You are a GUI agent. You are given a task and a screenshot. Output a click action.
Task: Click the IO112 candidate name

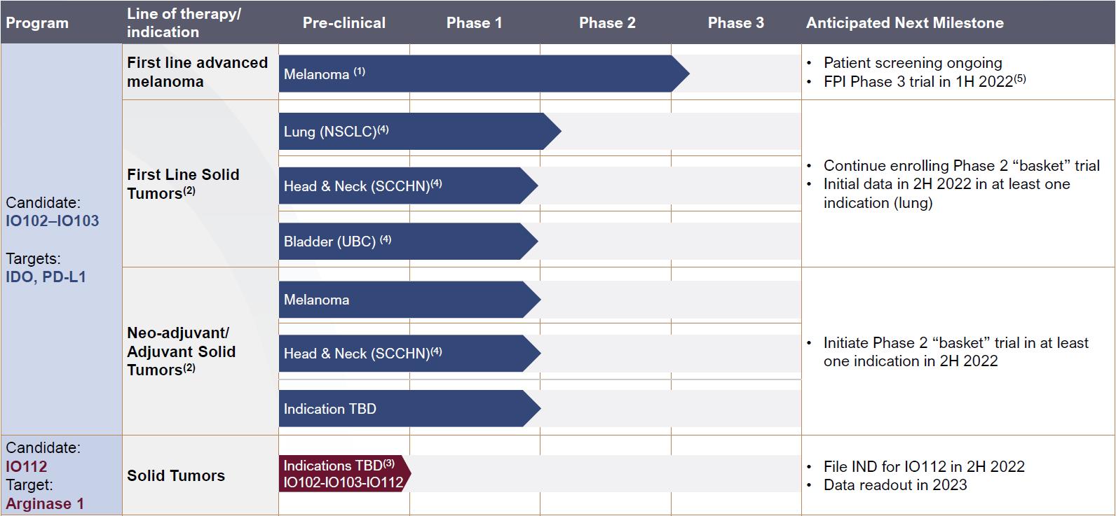tap(27, 466)
